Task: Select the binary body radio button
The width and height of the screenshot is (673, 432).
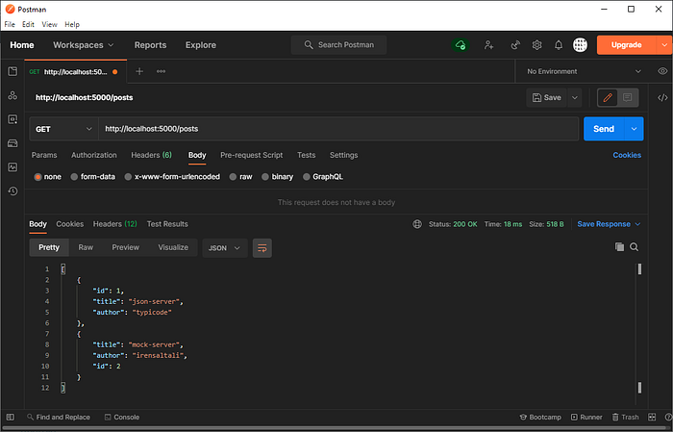Action: click(265, 177)
